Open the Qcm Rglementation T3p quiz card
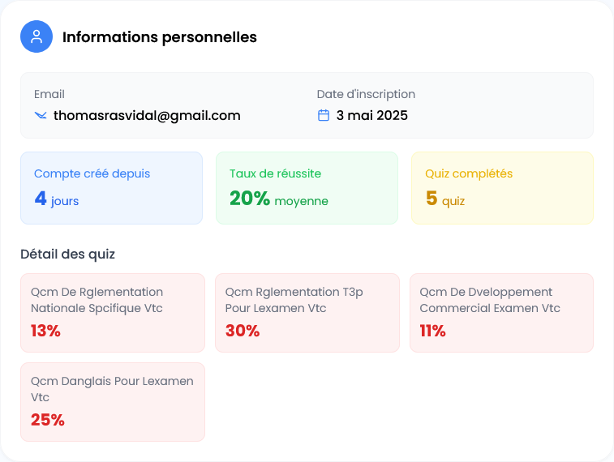 (x=307, y=312)
